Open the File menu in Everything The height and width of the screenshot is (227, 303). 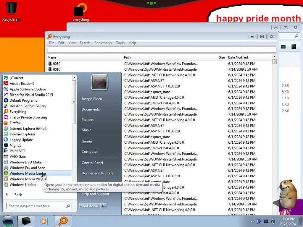[x=51, y=43]
